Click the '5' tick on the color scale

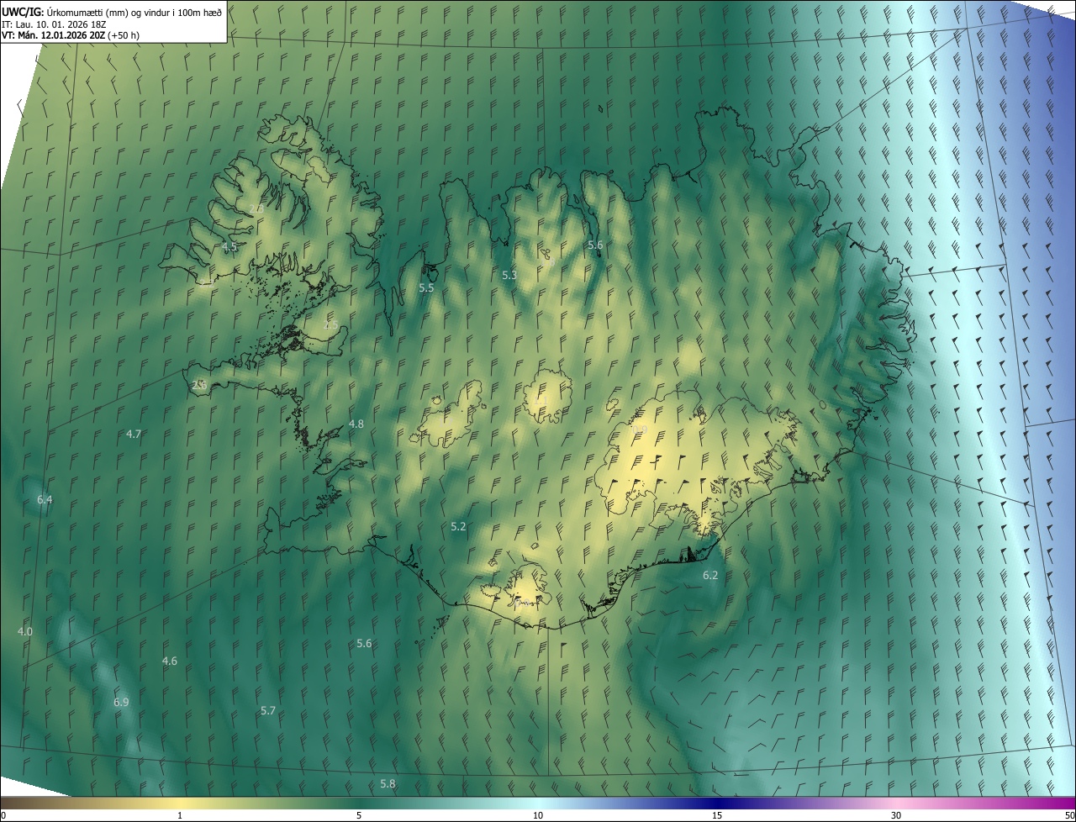tap(359, 815)
